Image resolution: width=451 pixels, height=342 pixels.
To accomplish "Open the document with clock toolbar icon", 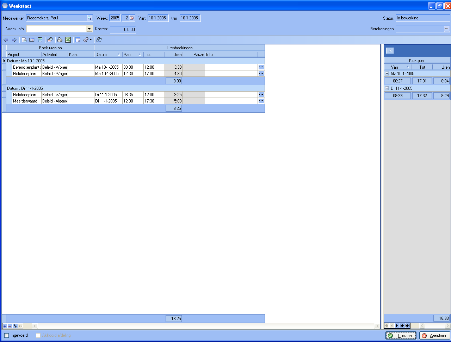I will coord(24,40).
